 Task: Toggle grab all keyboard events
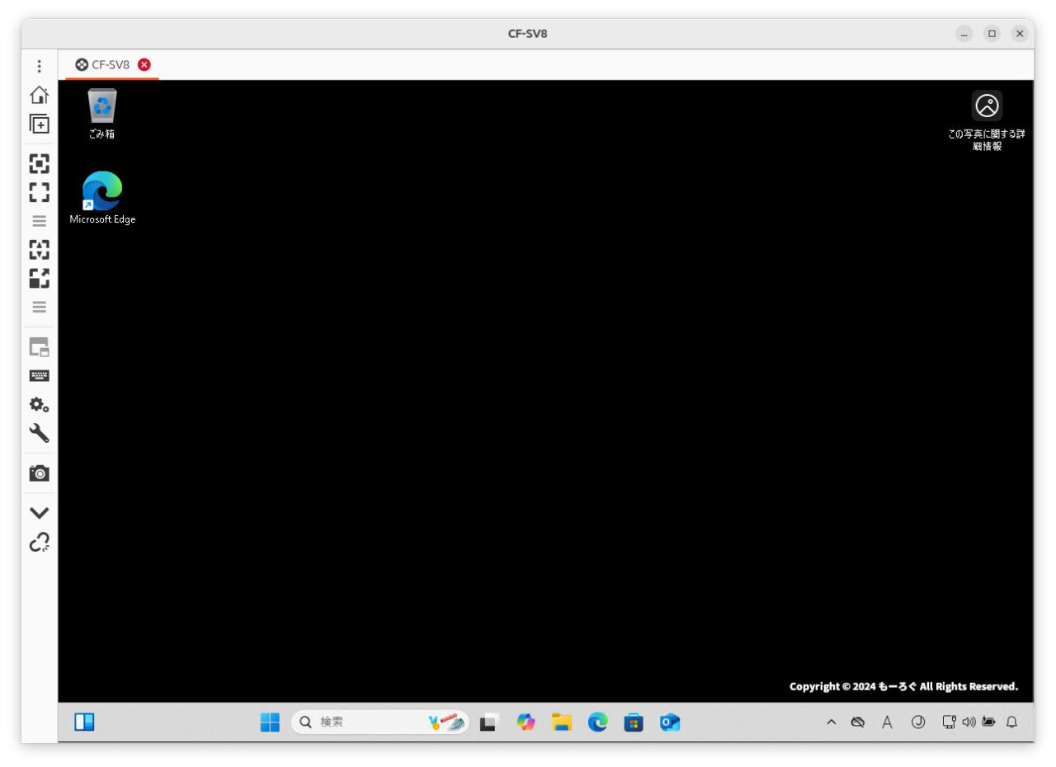39,376
